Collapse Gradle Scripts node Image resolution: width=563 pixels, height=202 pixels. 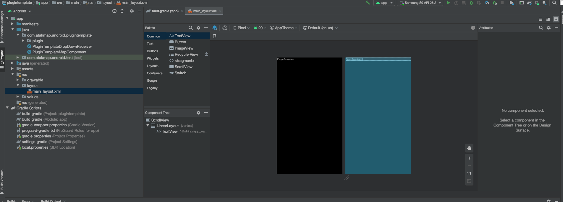[7, 108]
